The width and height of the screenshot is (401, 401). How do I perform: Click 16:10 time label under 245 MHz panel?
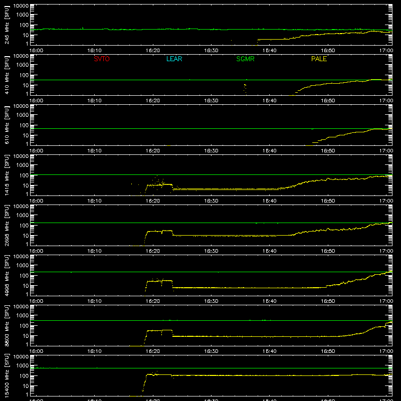94,51
